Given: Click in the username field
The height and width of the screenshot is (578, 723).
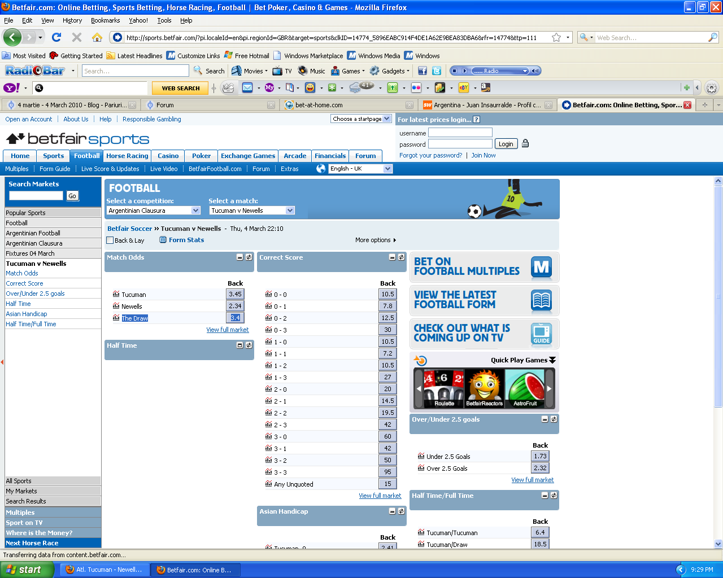Looking at the screenshot, I should (460, 133).
